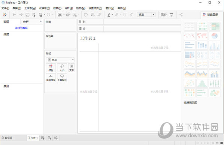Select the pie chart thumbnail in Show Me

214,36
